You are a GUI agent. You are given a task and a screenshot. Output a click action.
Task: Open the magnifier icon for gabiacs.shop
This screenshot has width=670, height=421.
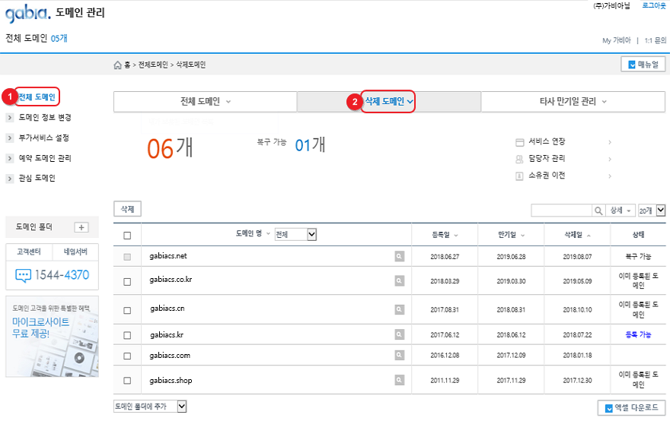pos(399,380)
